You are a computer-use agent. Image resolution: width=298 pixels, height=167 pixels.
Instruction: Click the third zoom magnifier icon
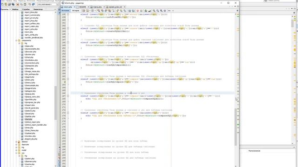[161, 11]
